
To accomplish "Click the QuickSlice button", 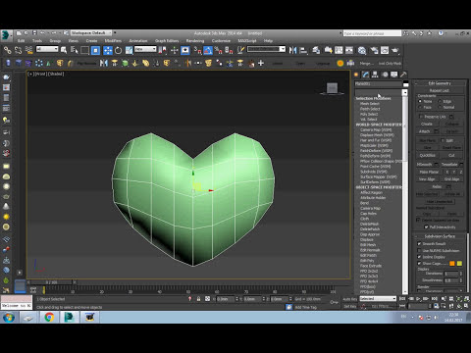I will click(x=428, y=155).
